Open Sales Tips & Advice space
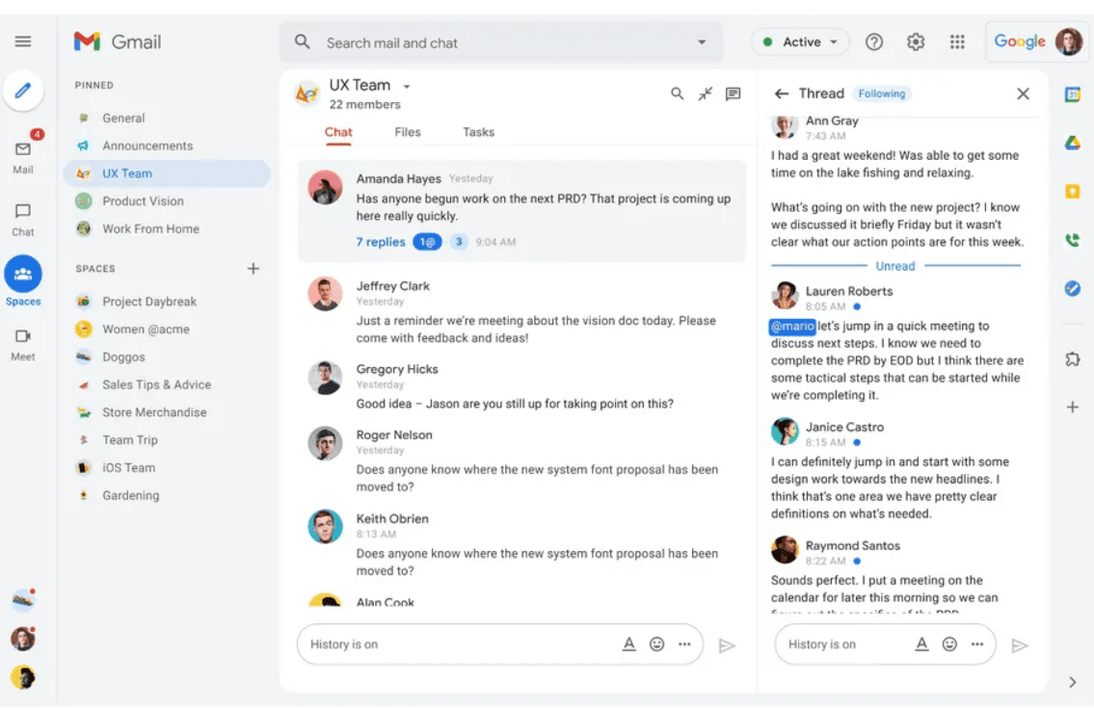The image size is (1094, 710). (167, 384)
